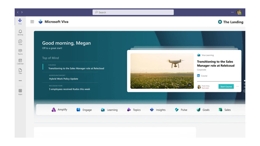The height and width of the screenshot is (146, 260).
Task: Open the drone field course thumbnail
Action: coord(162,71)
